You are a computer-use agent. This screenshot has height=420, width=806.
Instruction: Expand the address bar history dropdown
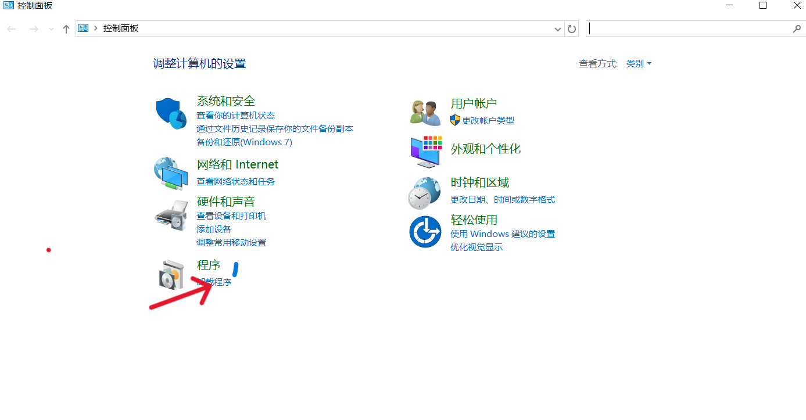[558, 28]
